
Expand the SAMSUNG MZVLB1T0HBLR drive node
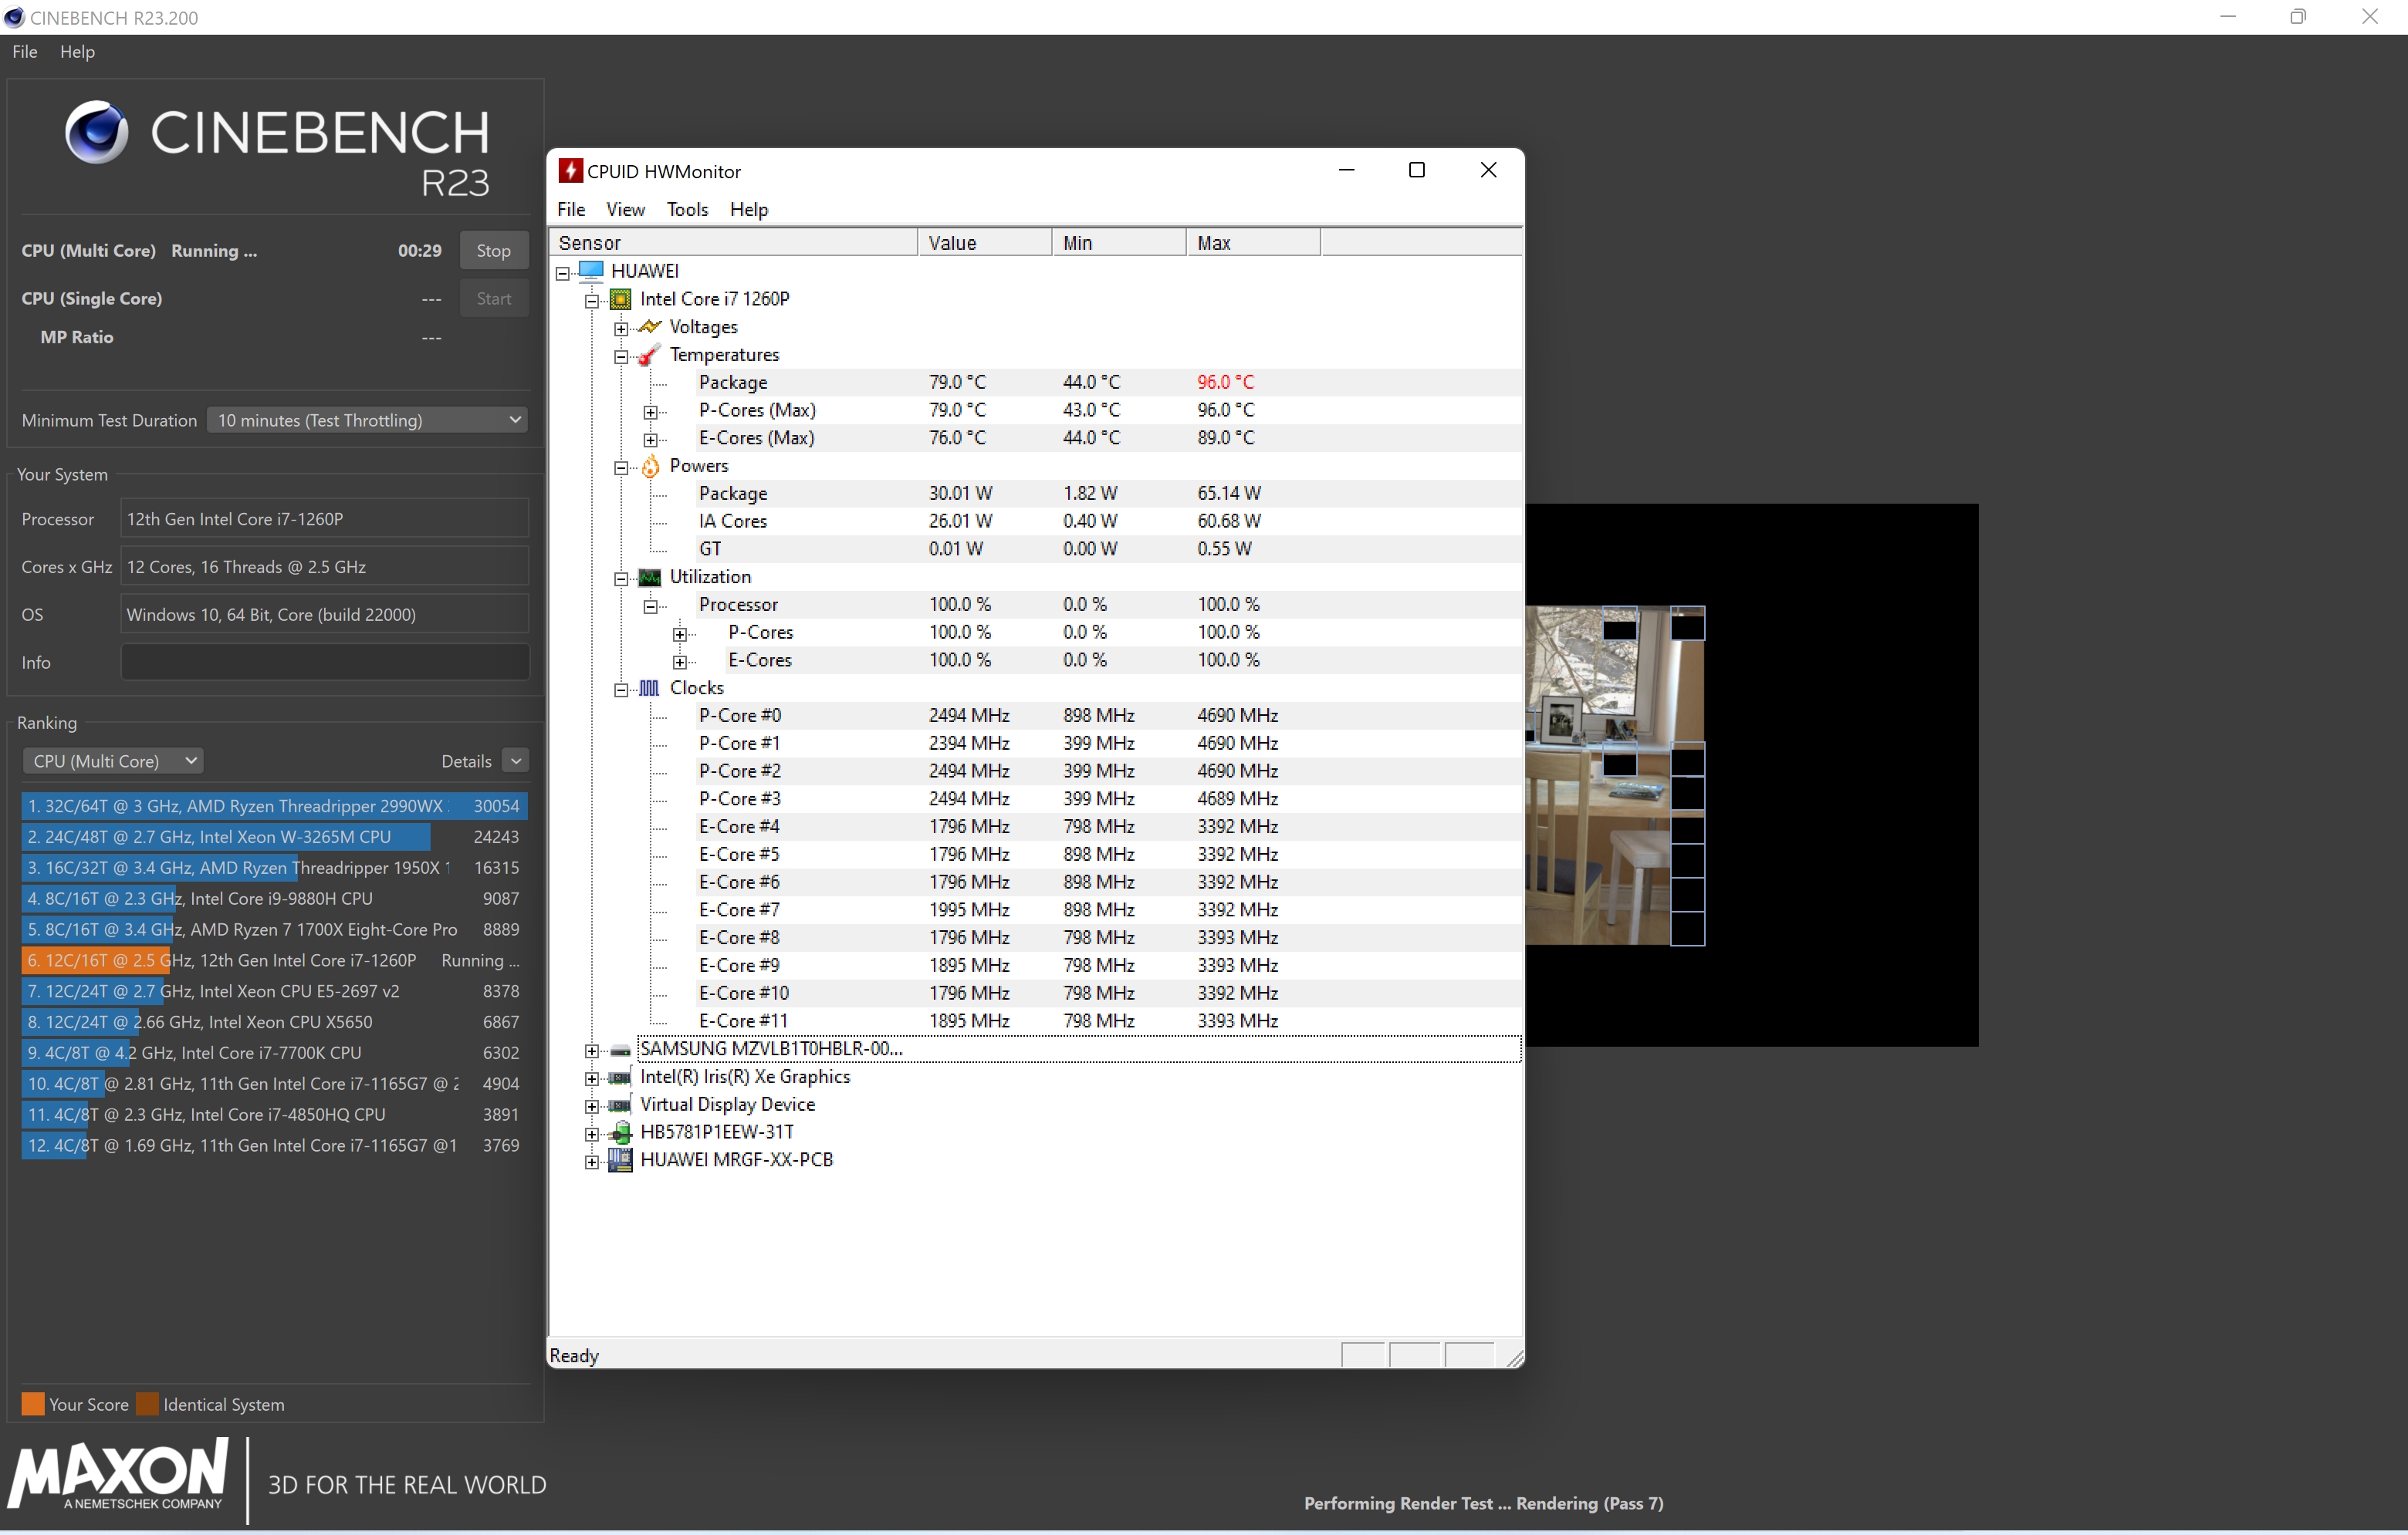tap(592, 1051)
